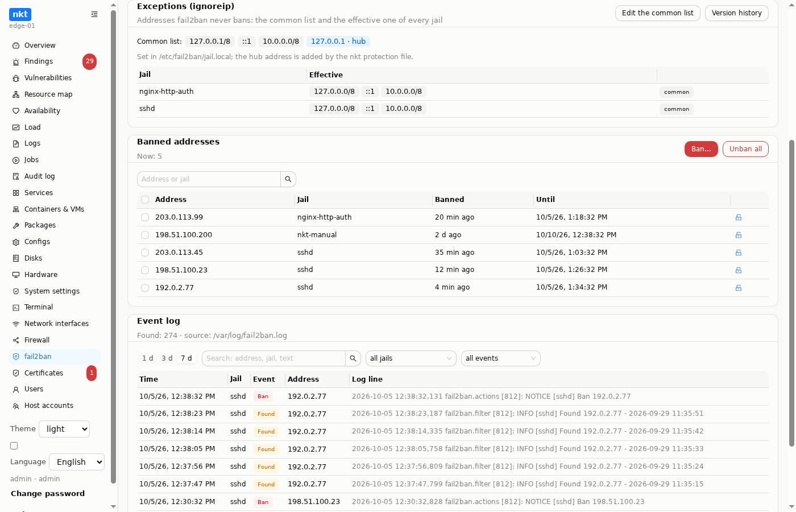Click the banned addresses search magnifier icon
Image resolution: width=796 pixels, height=512 pixels.
pyautogui.click(x=288, y=179)
